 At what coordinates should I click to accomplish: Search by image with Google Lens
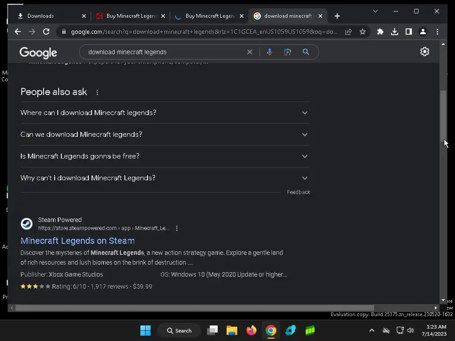click(x=287, y=52)
